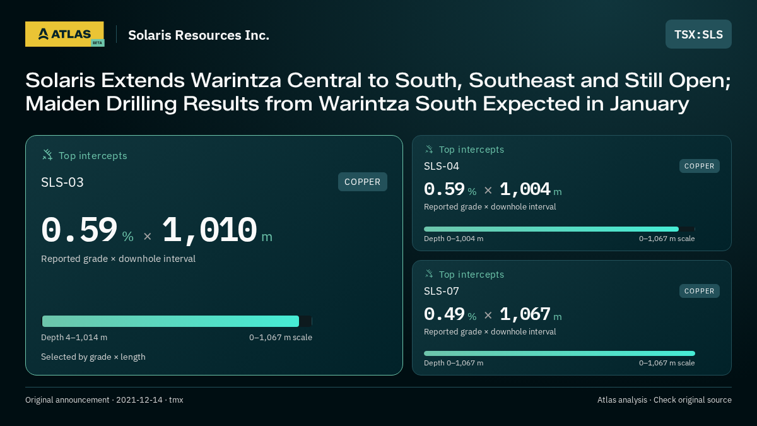The image size is (757, 426).
Task: Click the 0.59 % grade in SLS-04 card
Action: tap(450, 189)
